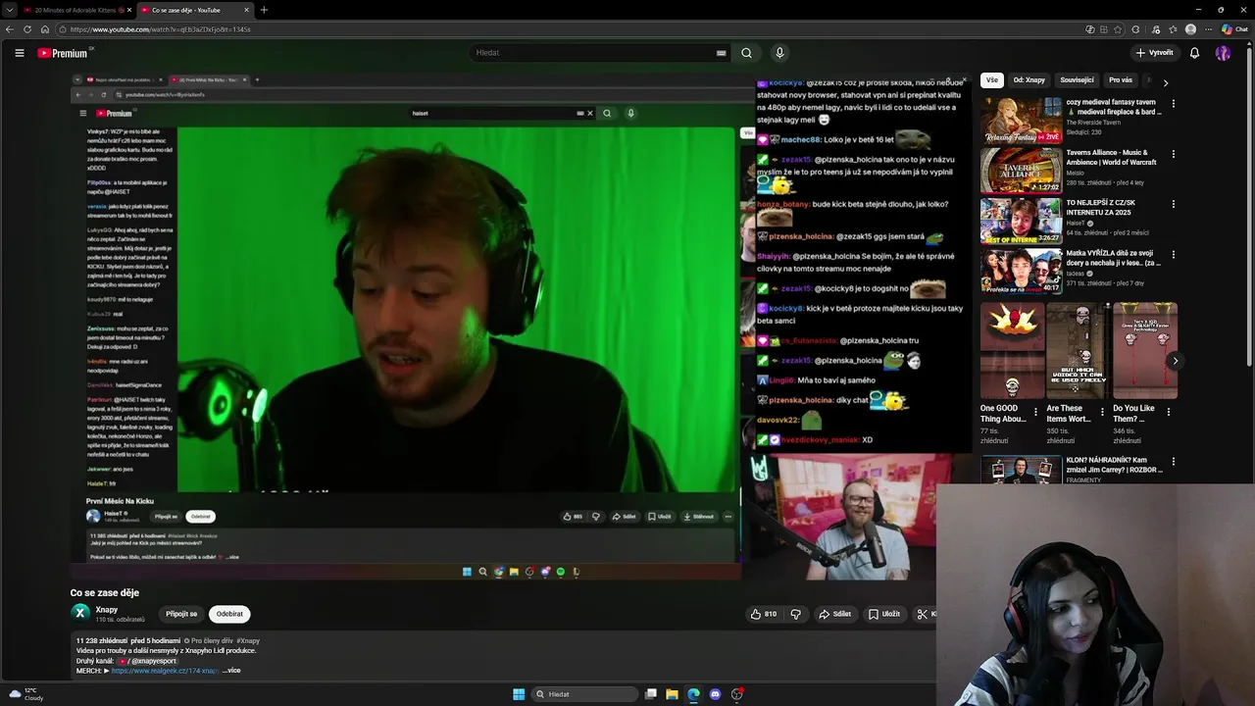Expand the video description with ...více
The width and height of the screenshot is (1255, 706).
(x=231, y=671)
